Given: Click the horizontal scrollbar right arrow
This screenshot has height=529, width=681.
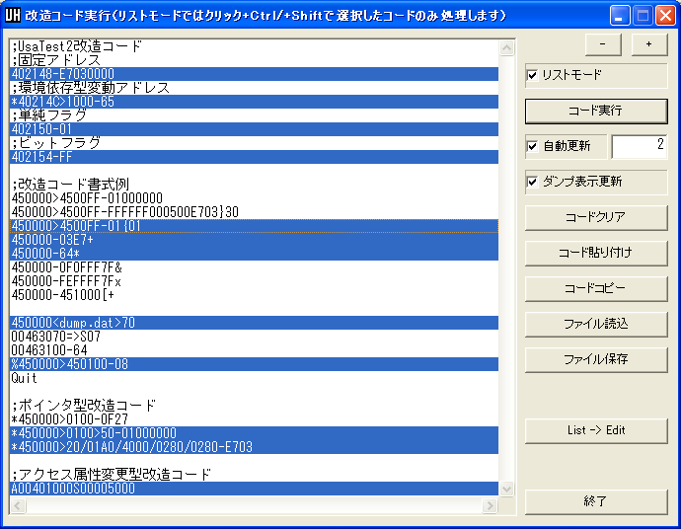Looking at the screenshot, I should pyautogui.click(x=490, y=505).
